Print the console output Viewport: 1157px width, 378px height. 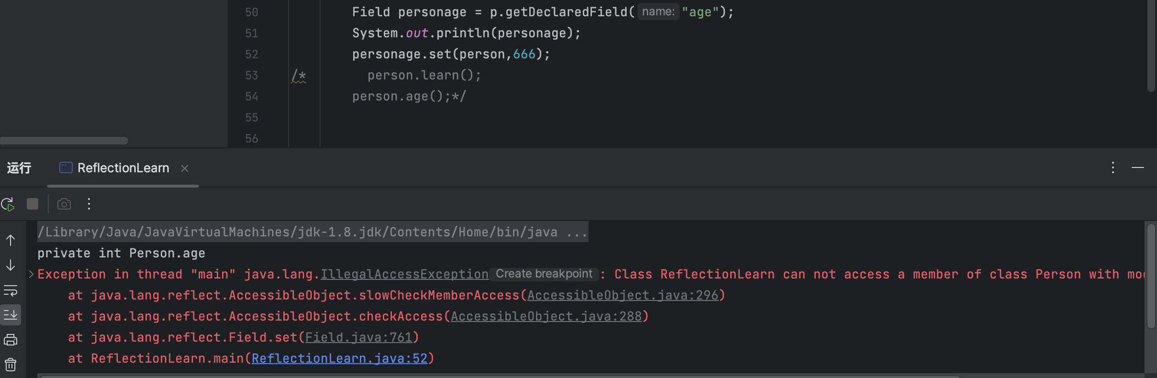click(11, 340)
